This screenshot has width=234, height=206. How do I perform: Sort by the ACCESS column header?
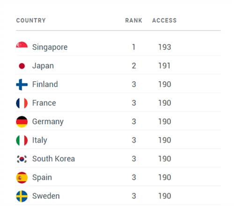(x=164, y=20)
